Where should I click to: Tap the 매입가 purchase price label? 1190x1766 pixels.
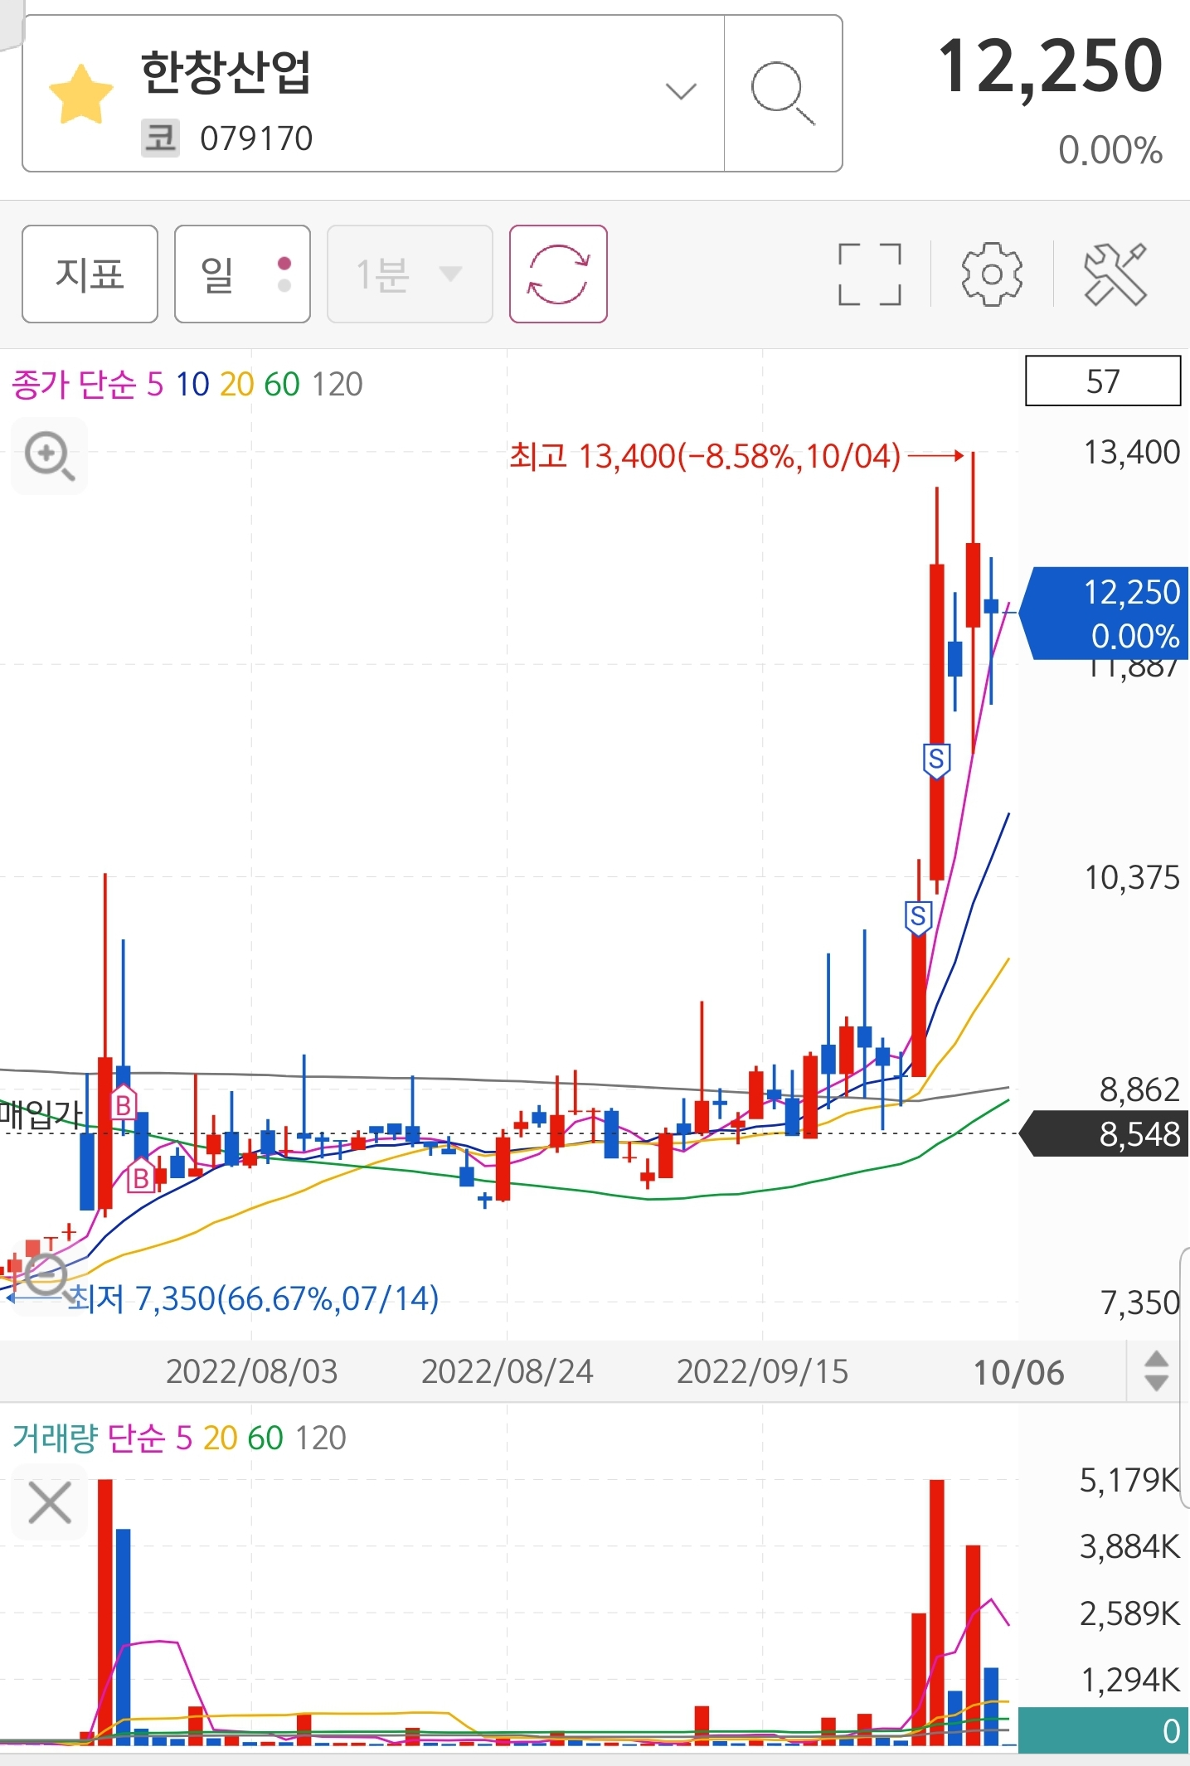tap(42, 1113)
